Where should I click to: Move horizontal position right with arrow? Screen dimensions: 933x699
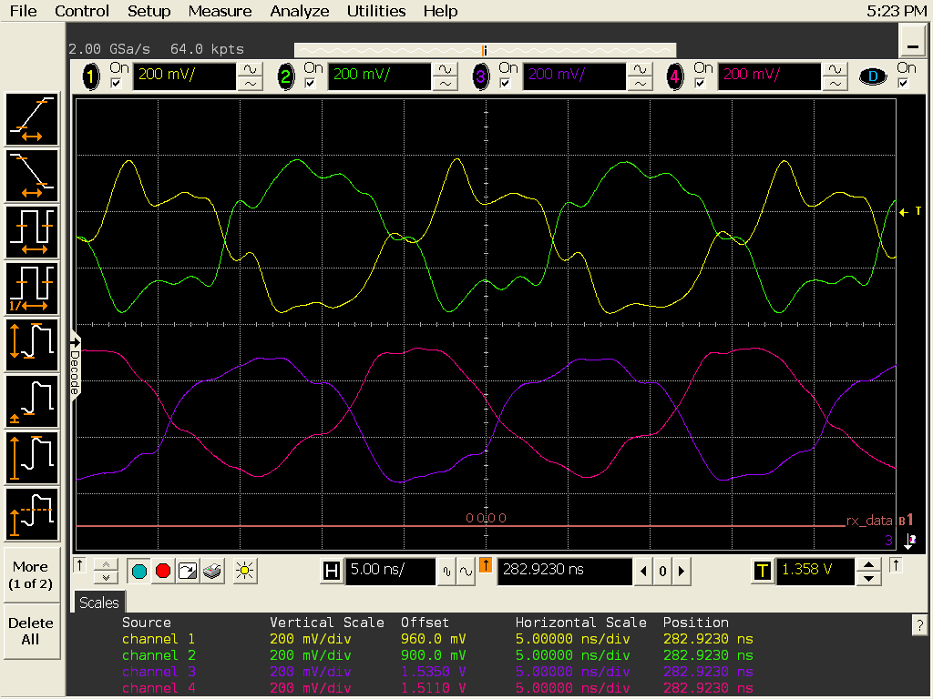[682, 572]
